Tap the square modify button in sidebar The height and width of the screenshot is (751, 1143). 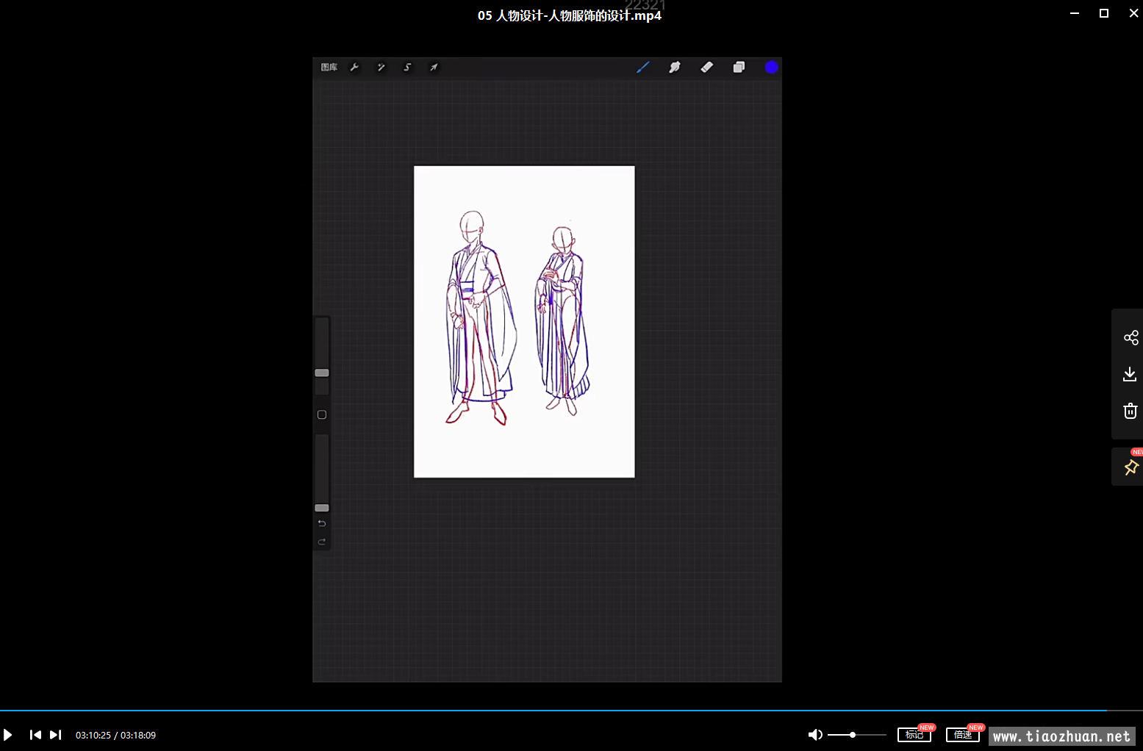tap(322, 415)
